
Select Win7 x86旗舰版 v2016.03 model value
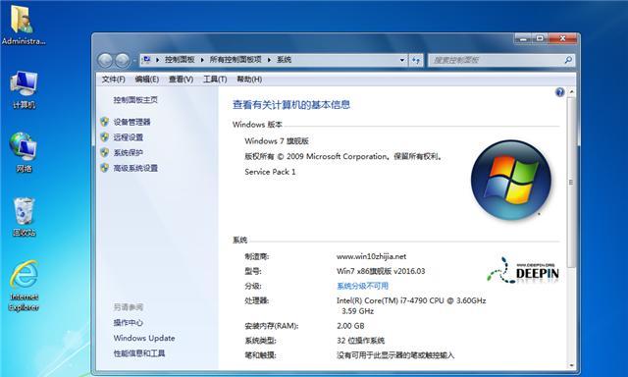(381, 271)
